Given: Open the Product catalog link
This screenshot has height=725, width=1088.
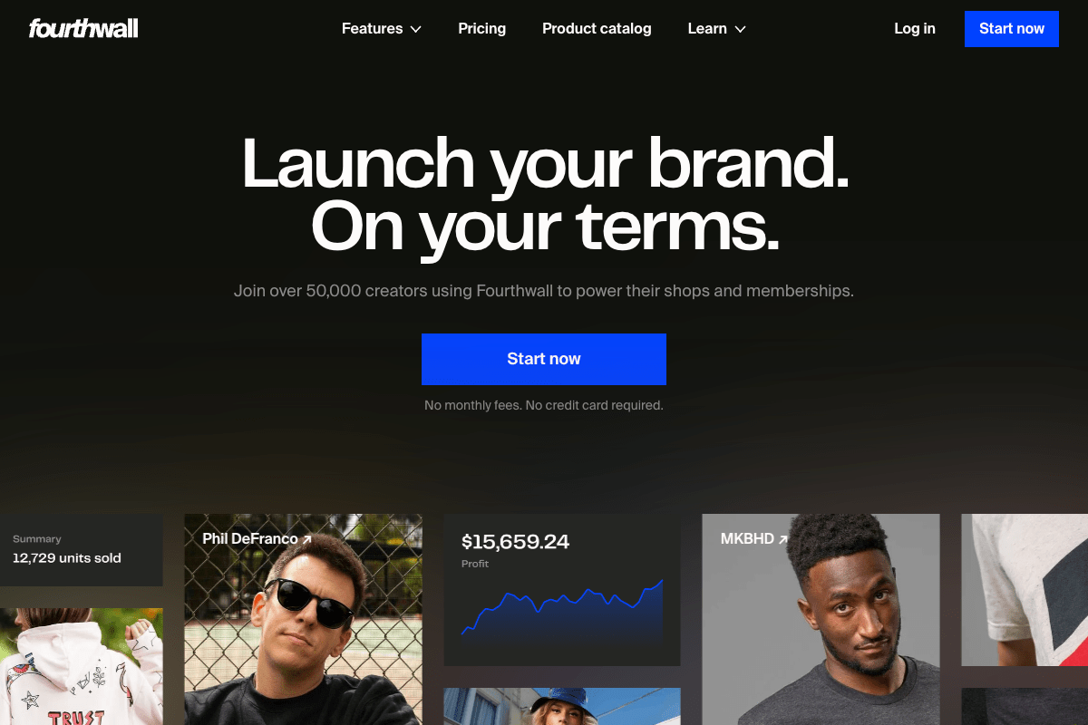Looking at the screenshot, I should click(597, 29).
